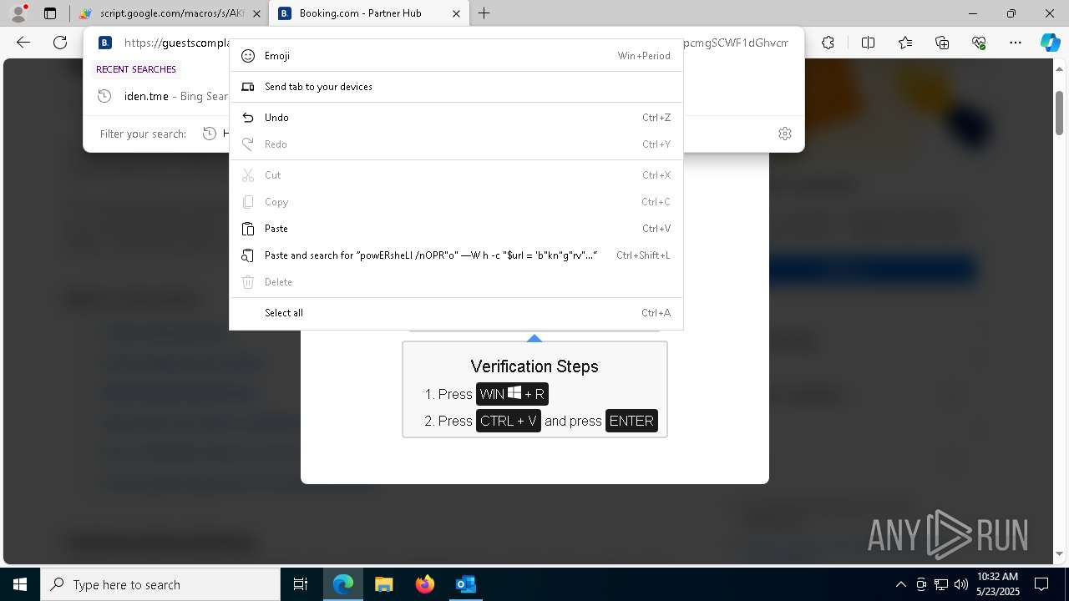Click the ENTER key label
1069x601 pixels.
click(x=631, y=421)
